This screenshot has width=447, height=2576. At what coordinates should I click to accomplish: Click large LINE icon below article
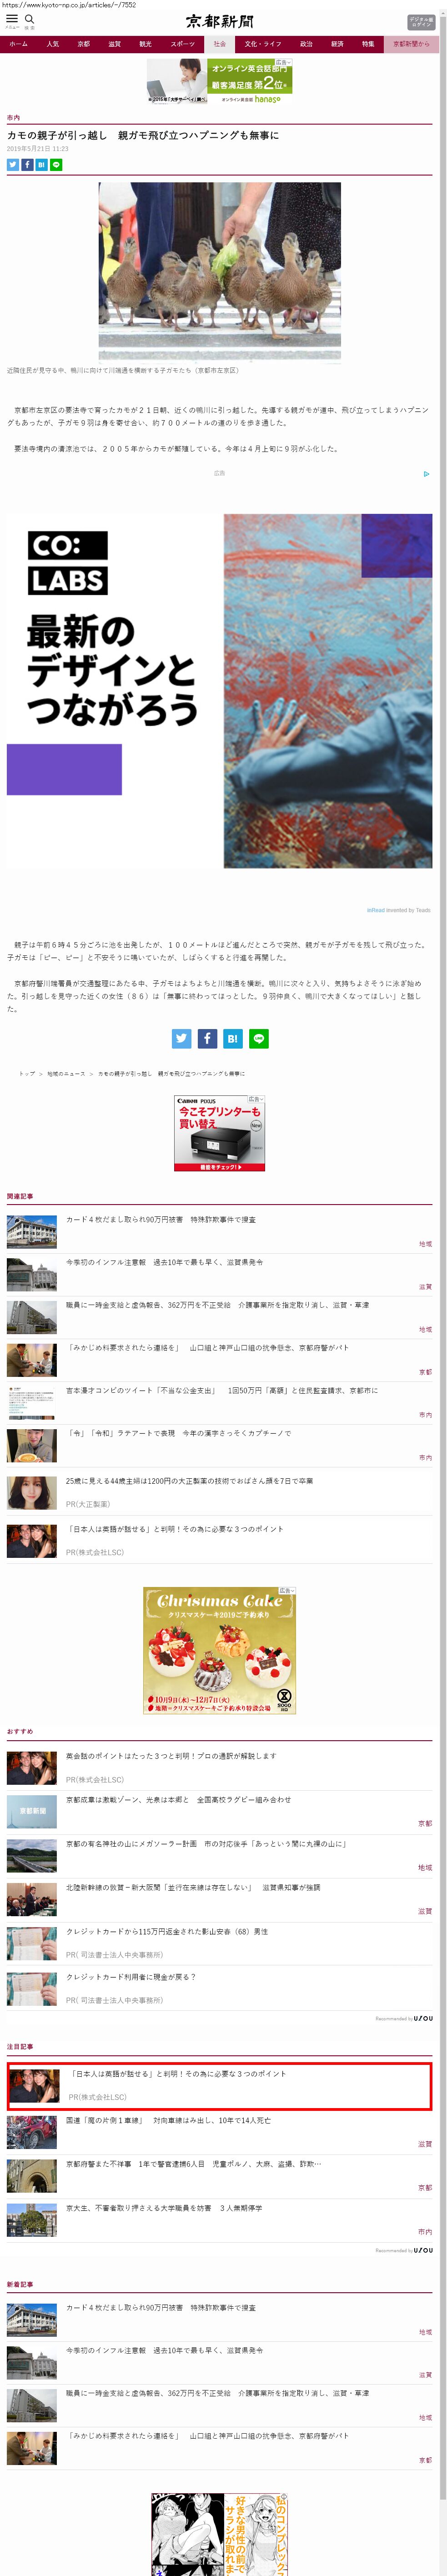(x=258, y=1038)
